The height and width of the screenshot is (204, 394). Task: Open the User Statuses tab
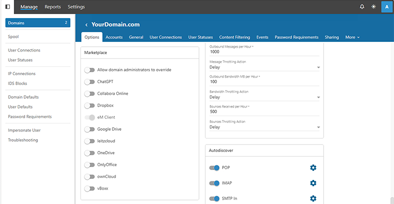pos(200,37)
